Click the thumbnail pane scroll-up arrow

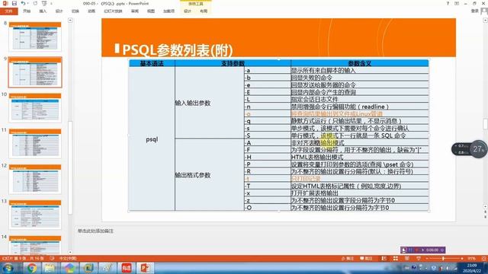click(x=70, y=21)
